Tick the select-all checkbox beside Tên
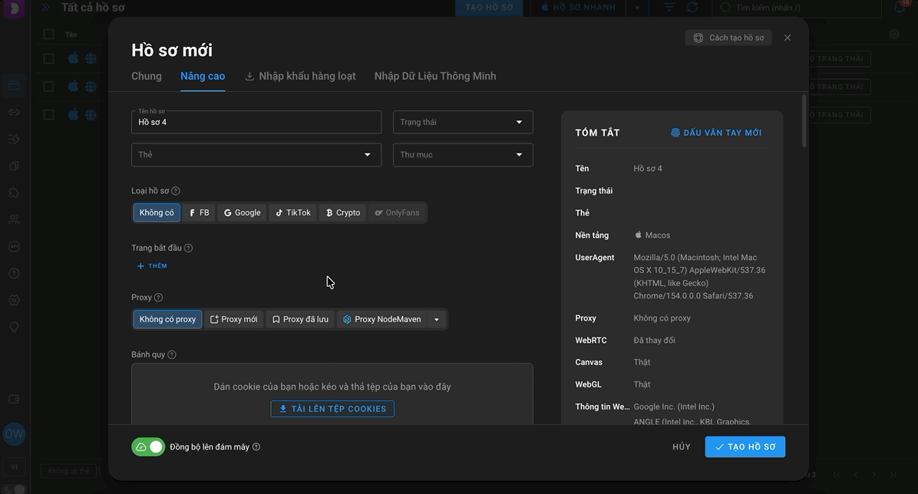Screen dimensions: 918x494 tap(48, 34)
